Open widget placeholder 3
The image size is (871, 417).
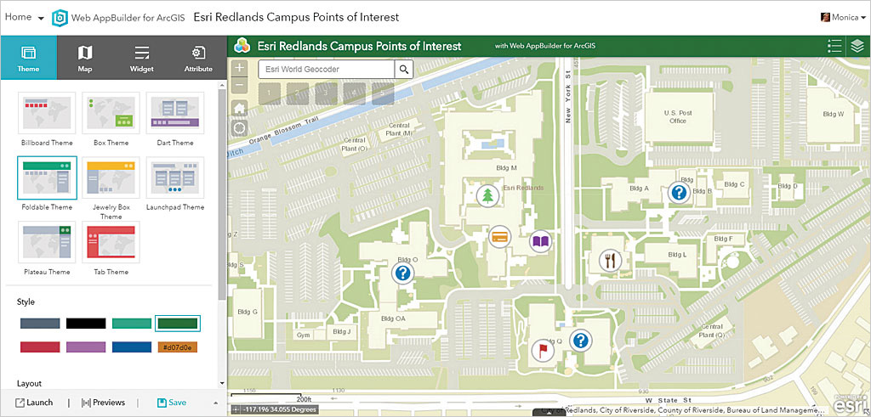pyautogui.click(x=326, y=93)
